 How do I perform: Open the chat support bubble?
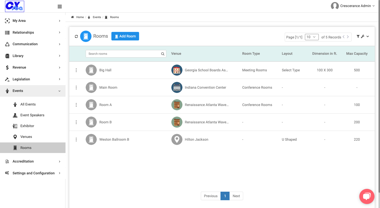(x=367, y=196)
